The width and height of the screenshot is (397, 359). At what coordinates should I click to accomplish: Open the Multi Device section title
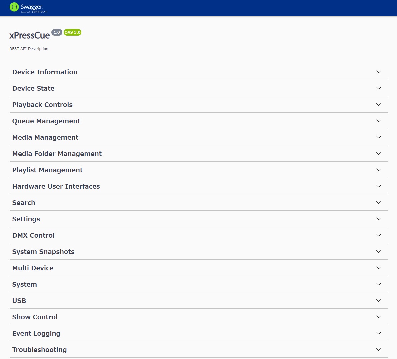[x=33, y=268]
